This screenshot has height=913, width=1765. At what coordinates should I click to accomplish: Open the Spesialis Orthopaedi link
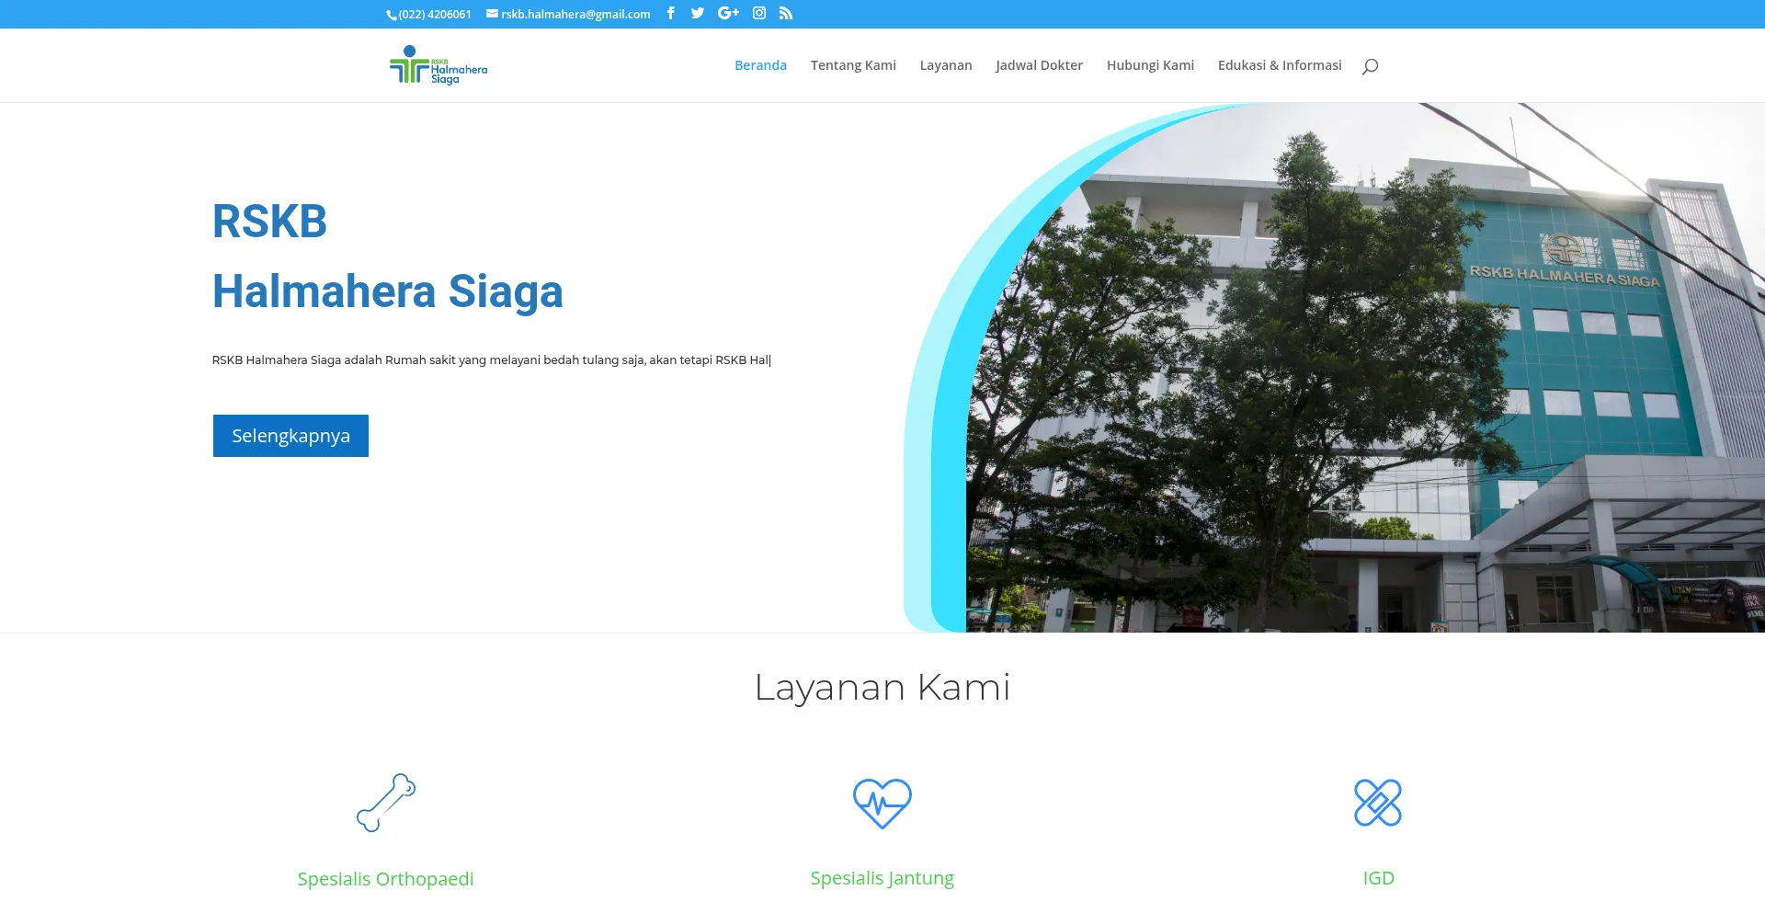(386, 879)
